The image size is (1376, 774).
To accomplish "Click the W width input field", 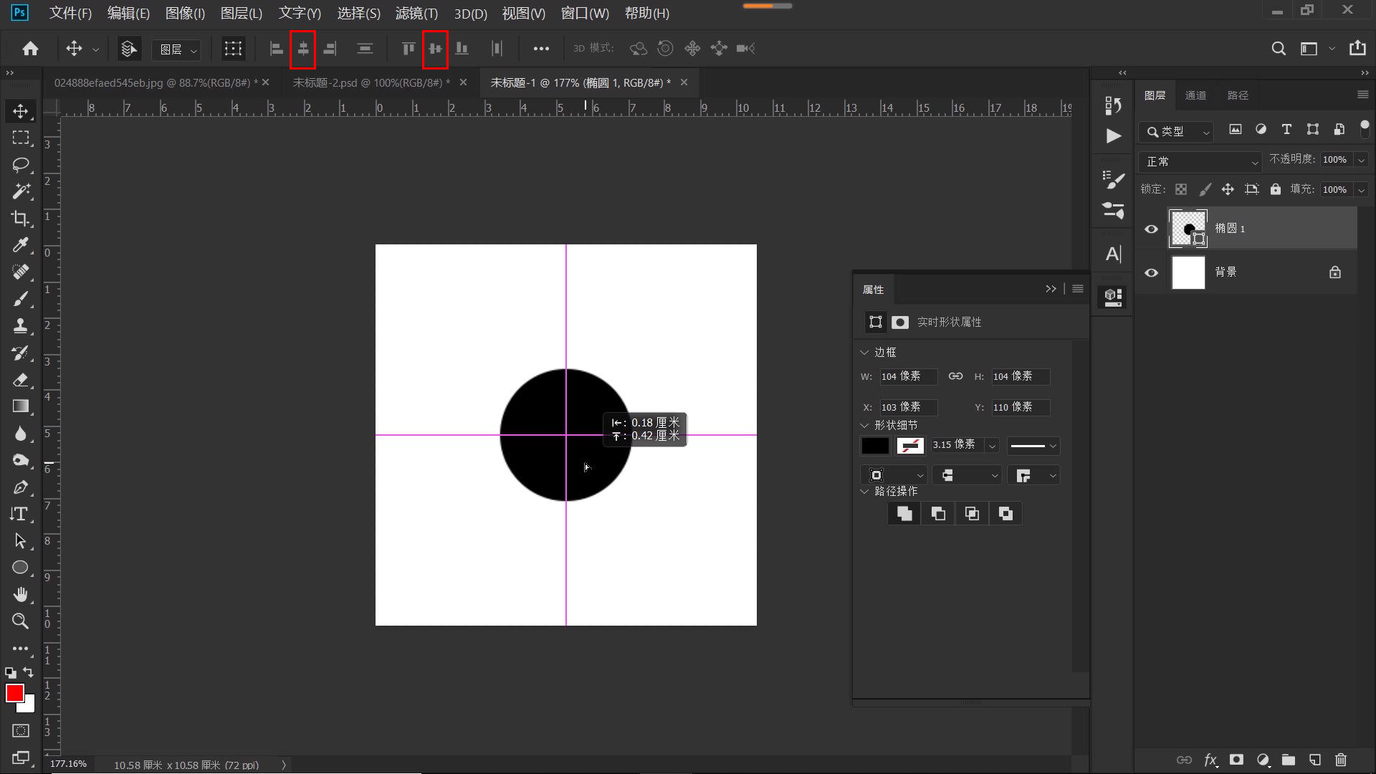I will (x=907, y=376).
